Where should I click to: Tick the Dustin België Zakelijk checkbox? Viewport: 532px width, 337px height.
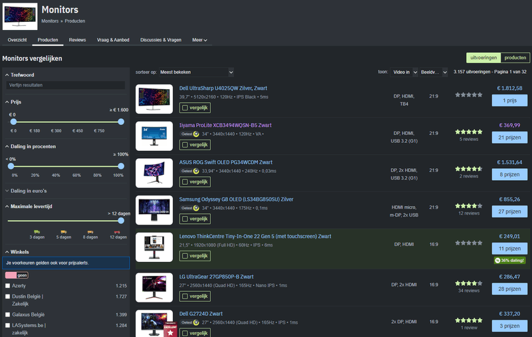pos(7,296)
